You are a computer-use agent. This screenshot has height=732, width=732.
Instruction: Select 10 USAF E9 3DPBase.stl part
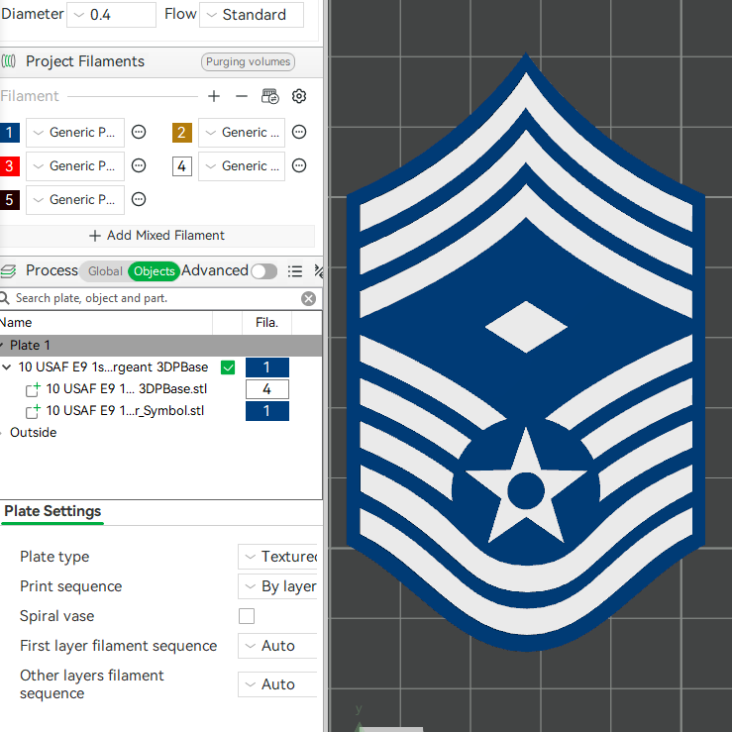(x=126, y=389)
